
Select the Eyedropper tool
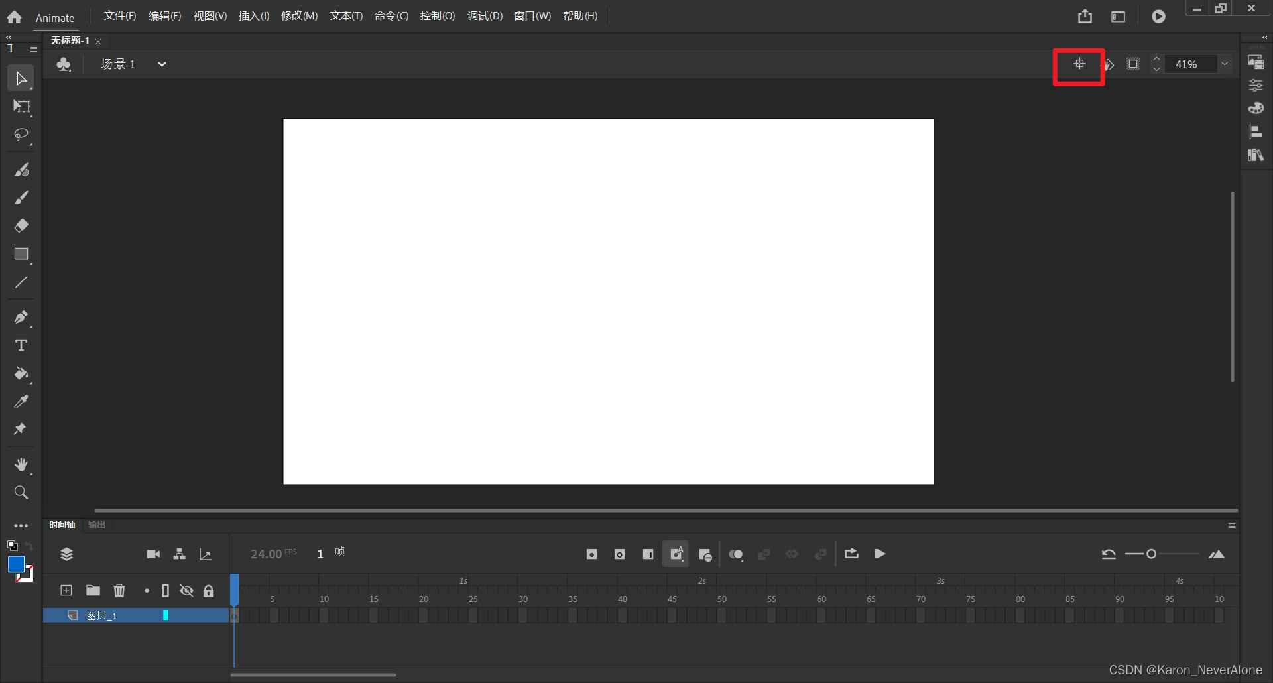coord(21,402)
